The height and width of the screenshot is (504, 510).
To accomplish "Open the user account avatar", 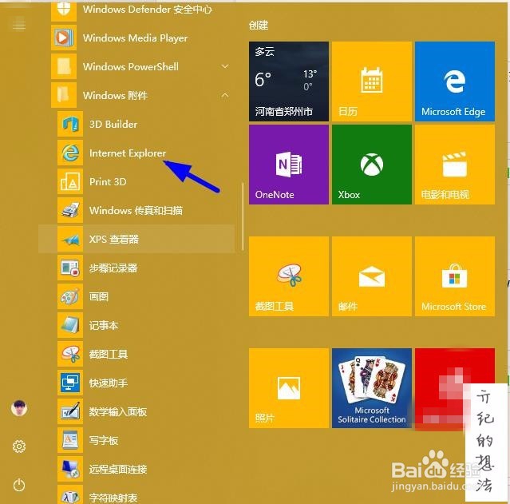I will 19,408.
